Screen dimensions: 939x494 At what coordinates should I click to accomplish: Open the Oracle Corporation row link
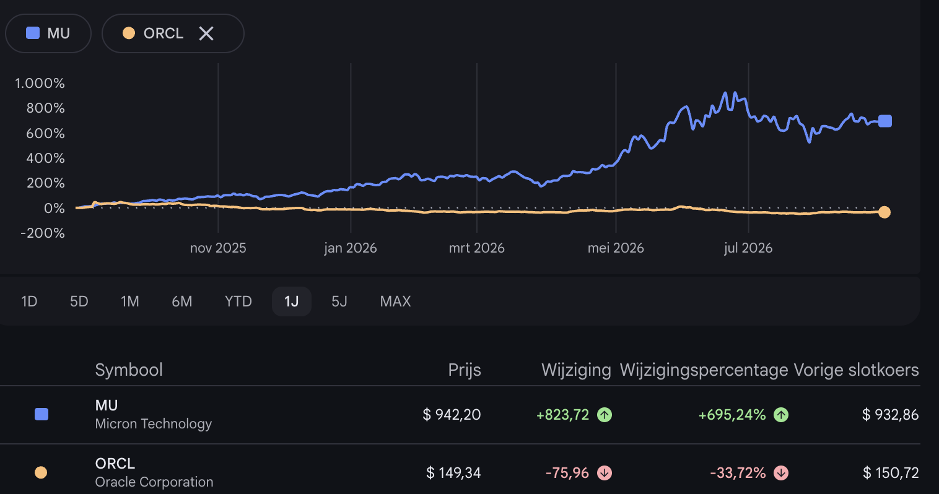tap(460, 473)
